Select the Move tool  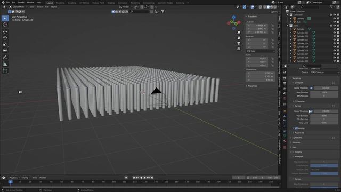[x=5, y=31]
